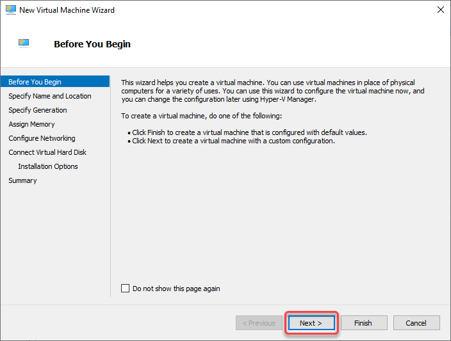The height and width of the screenshot is (341, 451).
Task: Select 'Installation Options' sub-step
Action: coord(48,166)
